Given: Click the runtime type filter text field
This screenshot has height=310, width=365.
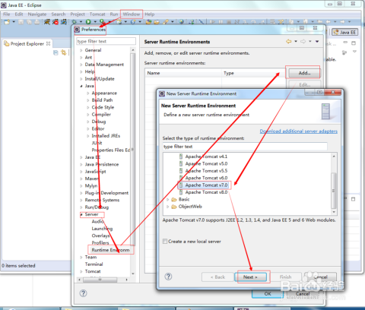Looking at the screenshot, I should [x=245, y=147].
